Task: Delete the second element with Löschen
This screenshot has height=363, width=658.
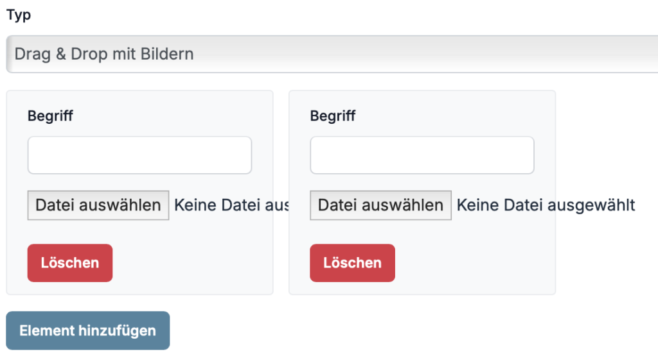Action: click(x=353, y=263)
